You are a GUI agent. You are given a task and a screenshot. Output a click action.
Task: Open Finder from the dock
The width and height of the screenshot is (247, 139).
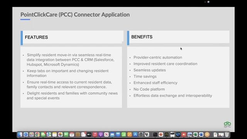(x=20, y=134)
